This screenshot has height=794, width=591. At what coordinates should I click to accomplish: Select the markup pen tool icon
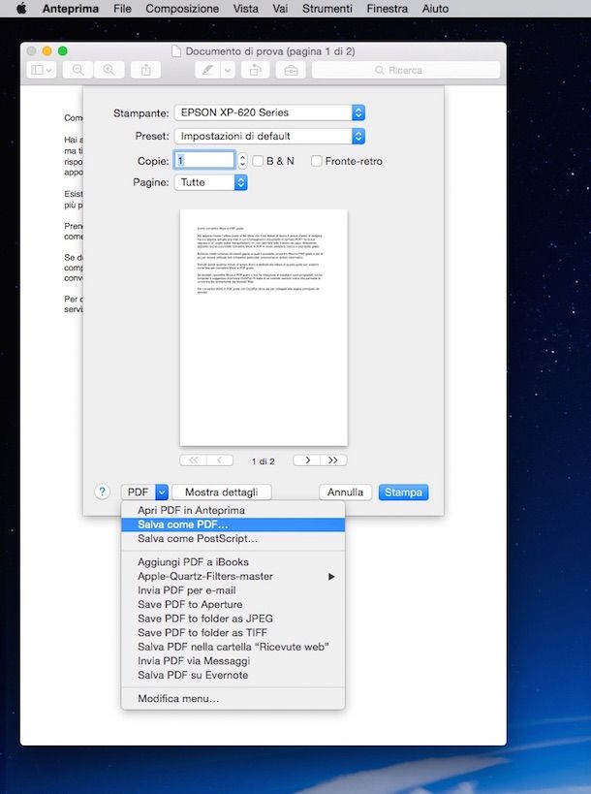[x=206, y=70]
